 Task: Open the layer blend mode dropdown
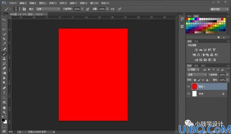click(x=197, y=75)
